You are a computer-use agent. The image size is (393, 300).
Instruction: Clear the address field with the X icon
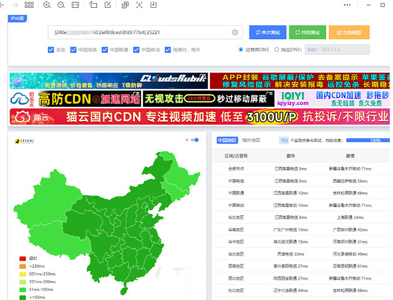click(235, 32)
